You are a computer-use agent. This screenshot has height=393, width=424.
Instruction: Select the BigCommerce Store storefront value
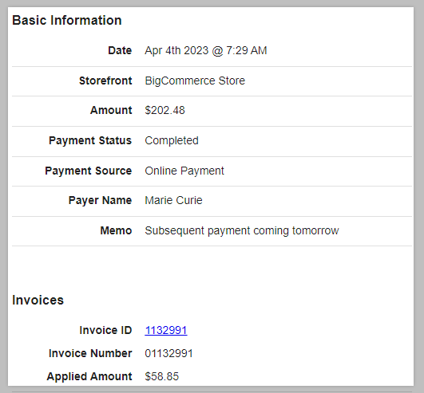[x=195, y=81]
